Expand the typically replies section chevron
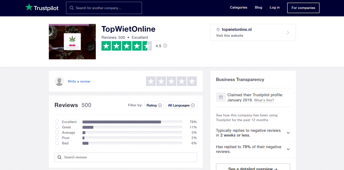Screen dimensions: 344x170 tap(288, 133)
